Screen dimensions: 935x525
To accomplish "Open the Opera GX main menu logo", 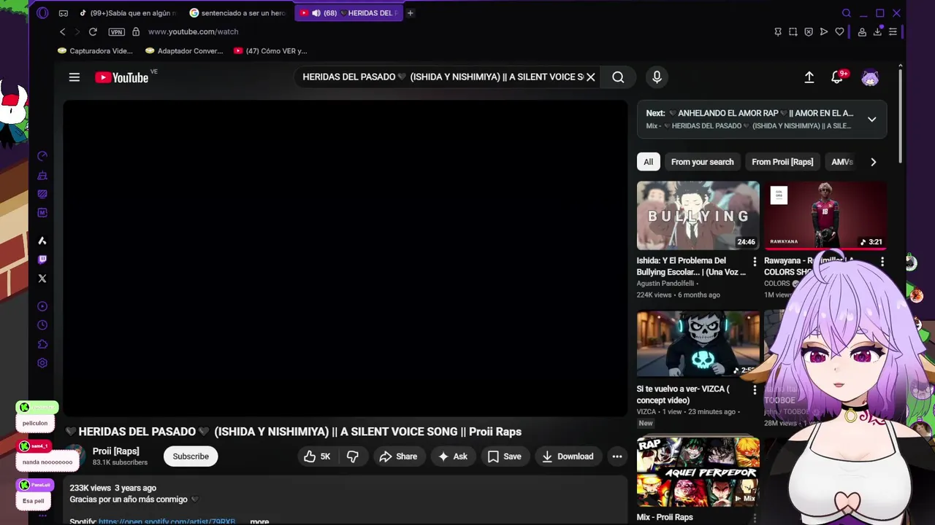I will point(42,13).
